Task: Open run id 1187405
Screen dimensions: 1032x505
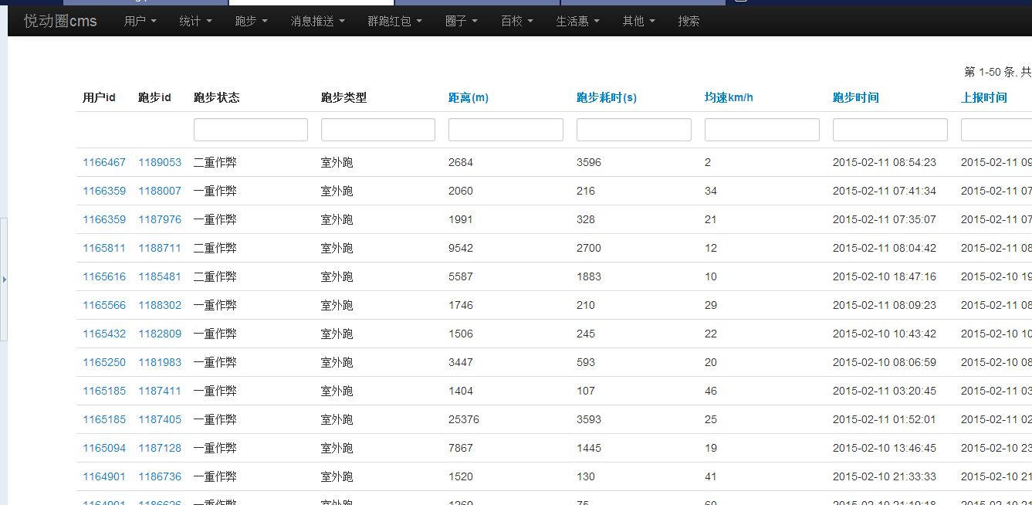Action: [x=160, y=419]
